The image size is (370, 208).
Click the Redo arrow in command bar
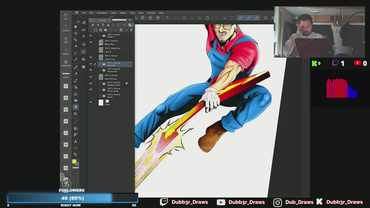175,18
